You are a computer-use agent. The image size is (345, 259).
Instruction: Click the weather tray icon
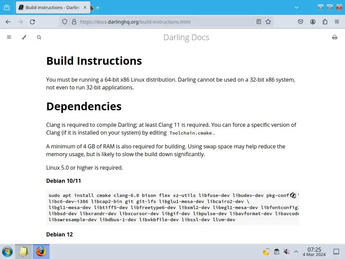click(266, 252)
